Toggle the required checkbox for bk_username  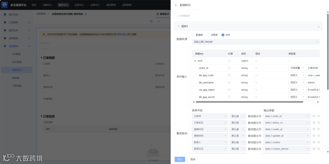tap(229, 82)
